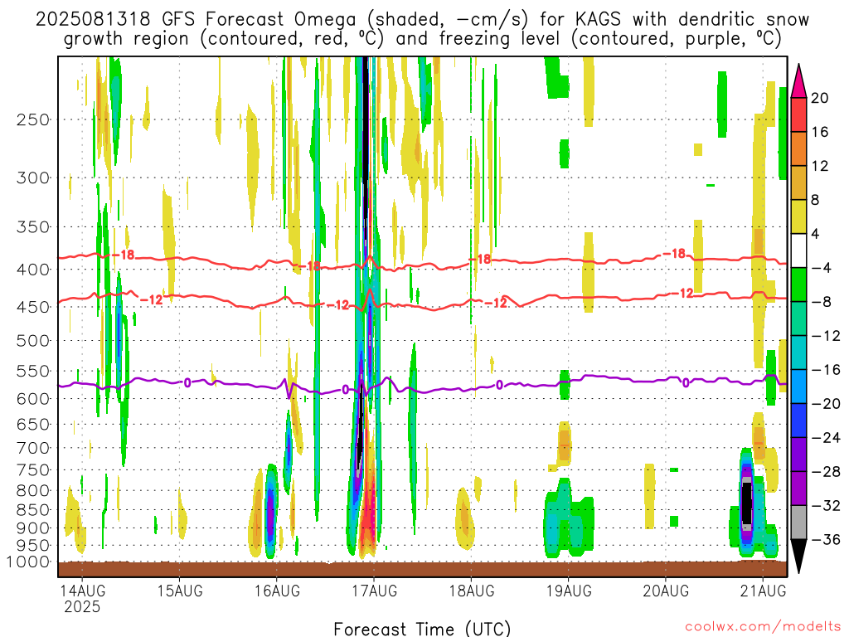This screenshot has width=849, height=637.
Task: Select the 400 pressure level label
Action: click(33, 270)
